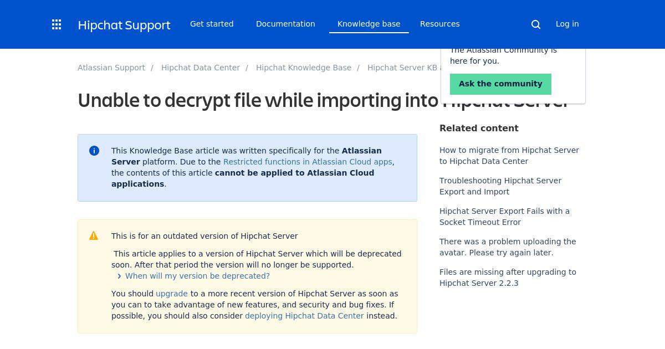Open the Atlassian app switcher grid icon

pyautogui.click(x=57, y=24)
